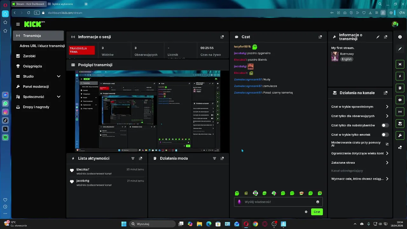Click the purple microphone icon in chat input
The width and height of the screenshot is (407, 229).
[239, 202]
